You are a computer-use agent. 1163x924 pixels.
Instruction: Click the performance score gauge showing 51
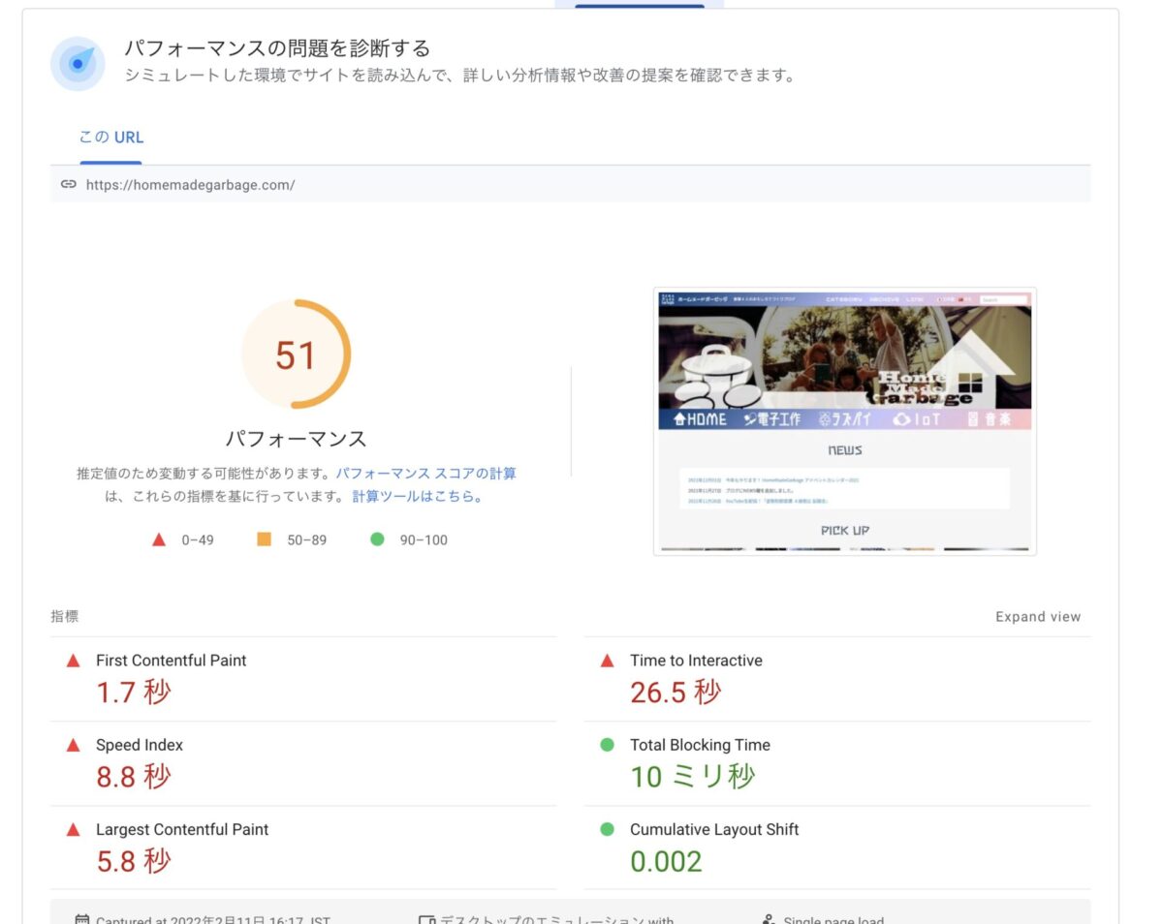pyautogui.click(x=296, y=354)
